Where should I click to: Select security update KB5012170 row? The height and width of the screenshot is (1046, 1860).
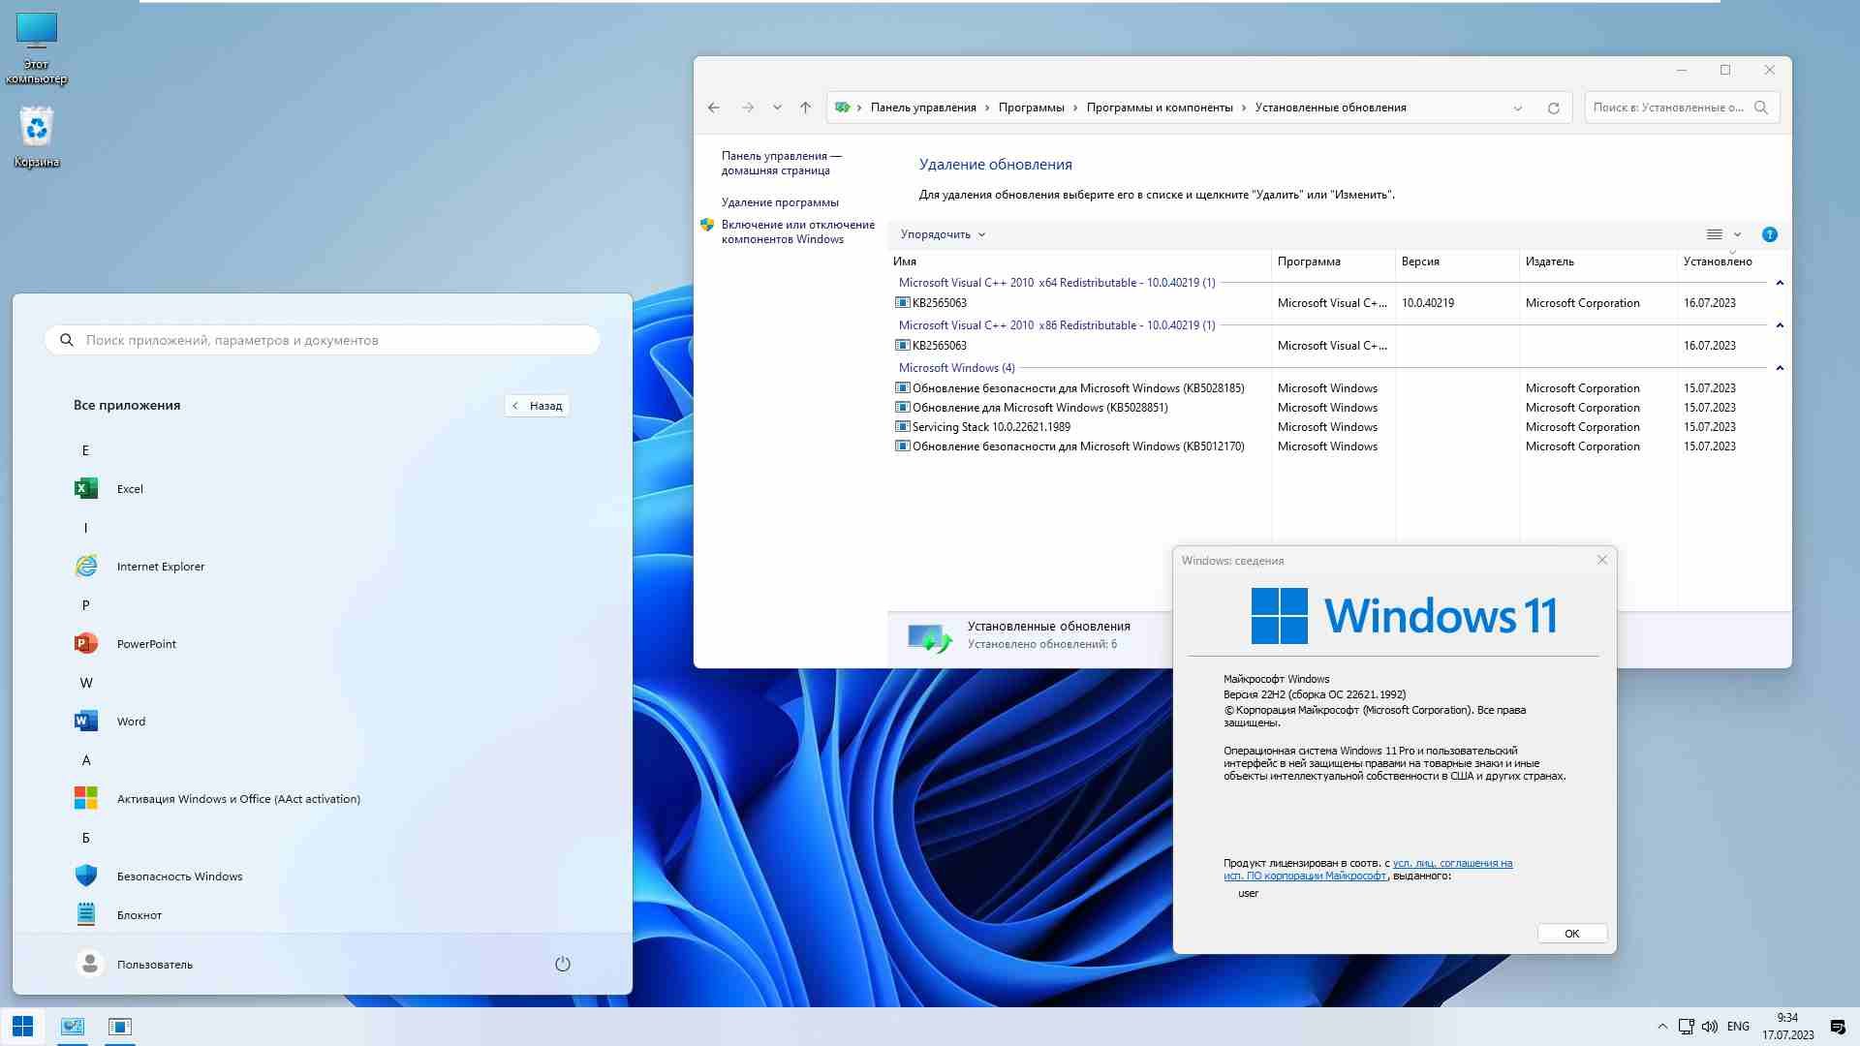(1337, 446)
